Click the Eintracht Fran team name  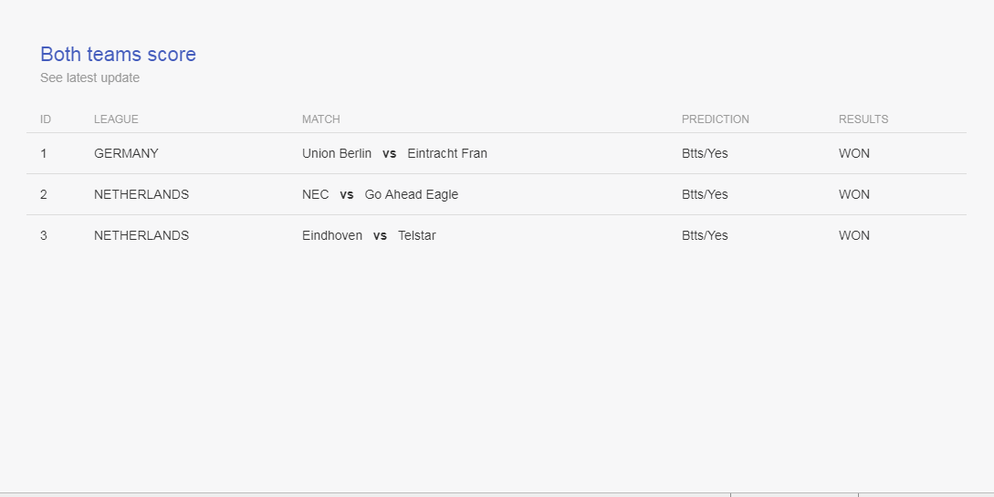click(x=447, y=153)
